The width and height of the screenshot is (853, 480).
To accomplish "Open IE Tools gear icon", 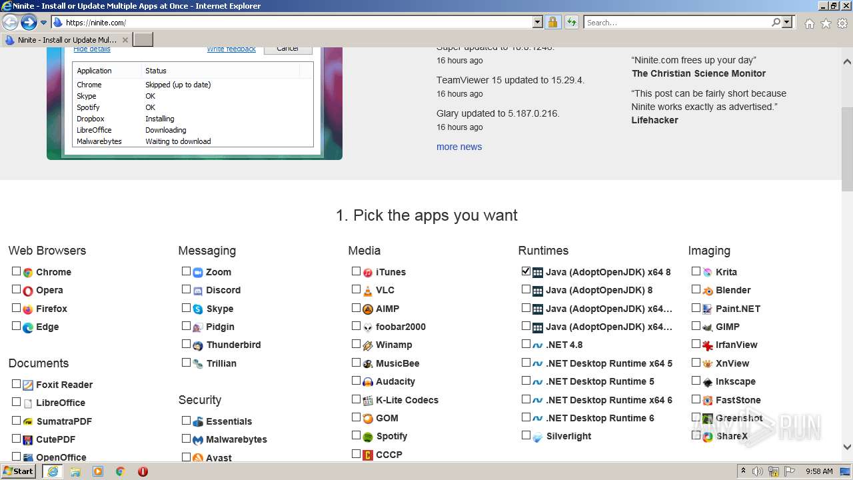I will [x=842, y=23].
